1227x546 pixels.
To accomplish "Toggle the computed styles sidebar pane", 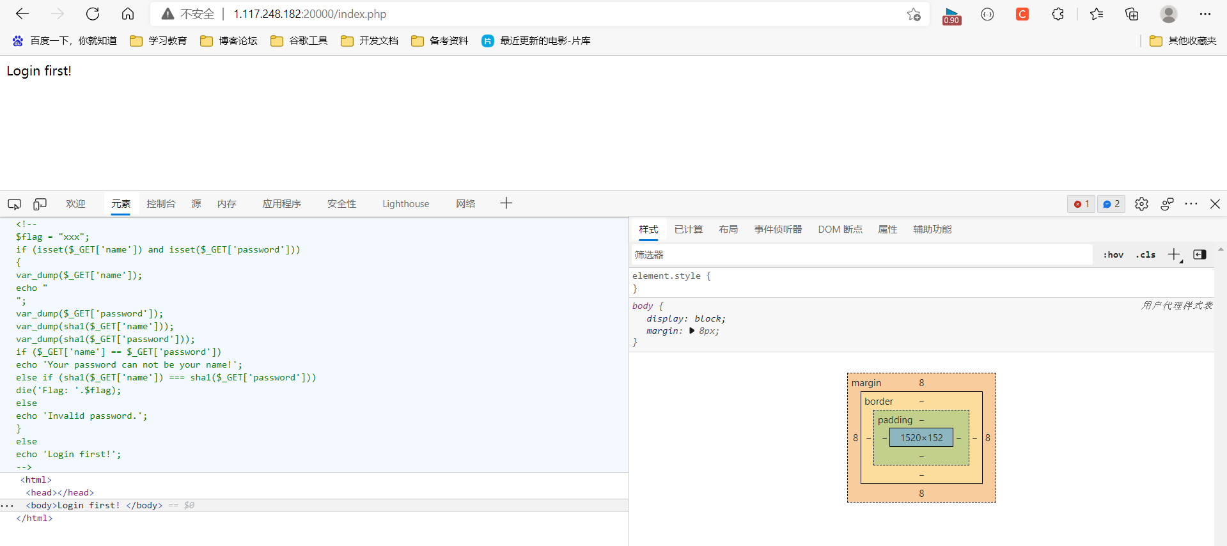I will click(1200, 254).
